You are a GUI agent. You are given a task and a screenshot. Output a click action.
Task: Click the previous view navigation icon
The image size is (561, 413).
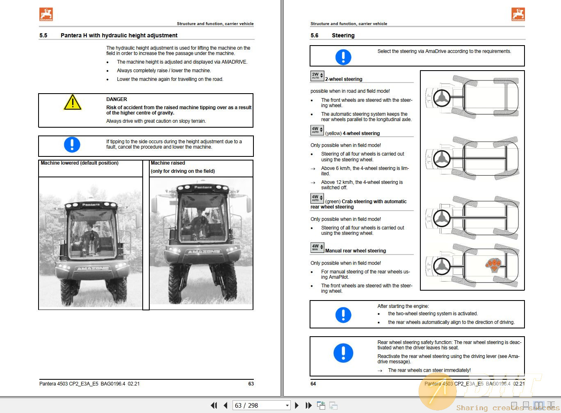pyautogui.click(x=321, y=405)
